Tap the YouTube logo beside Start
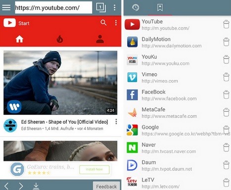The height and width of the screenshot is (190, 231). [x=9, y=23]
